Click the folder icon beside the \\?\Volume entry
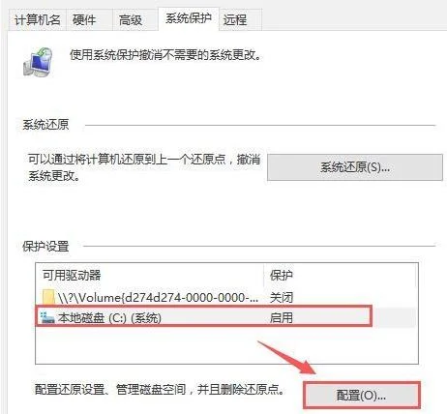The image size is (447, 414). click(48, 297)
